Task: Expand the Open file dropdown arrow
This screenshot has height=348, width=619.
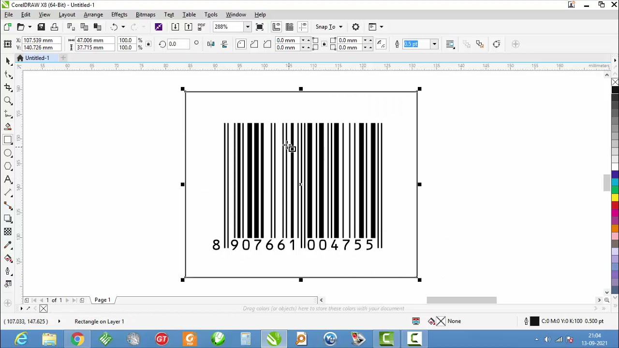Action: 29,27
